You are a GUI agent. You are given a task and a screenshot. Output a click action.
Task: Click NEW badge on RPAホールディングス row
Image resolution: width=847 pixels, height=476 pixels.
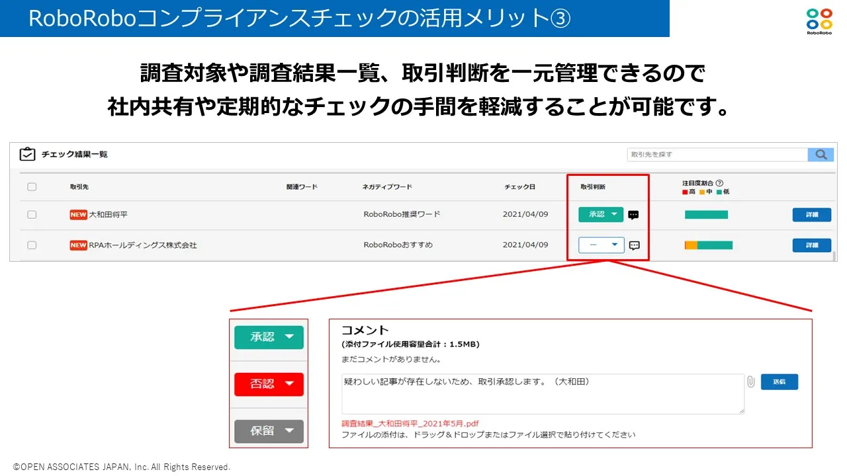[x=78, y=245]
